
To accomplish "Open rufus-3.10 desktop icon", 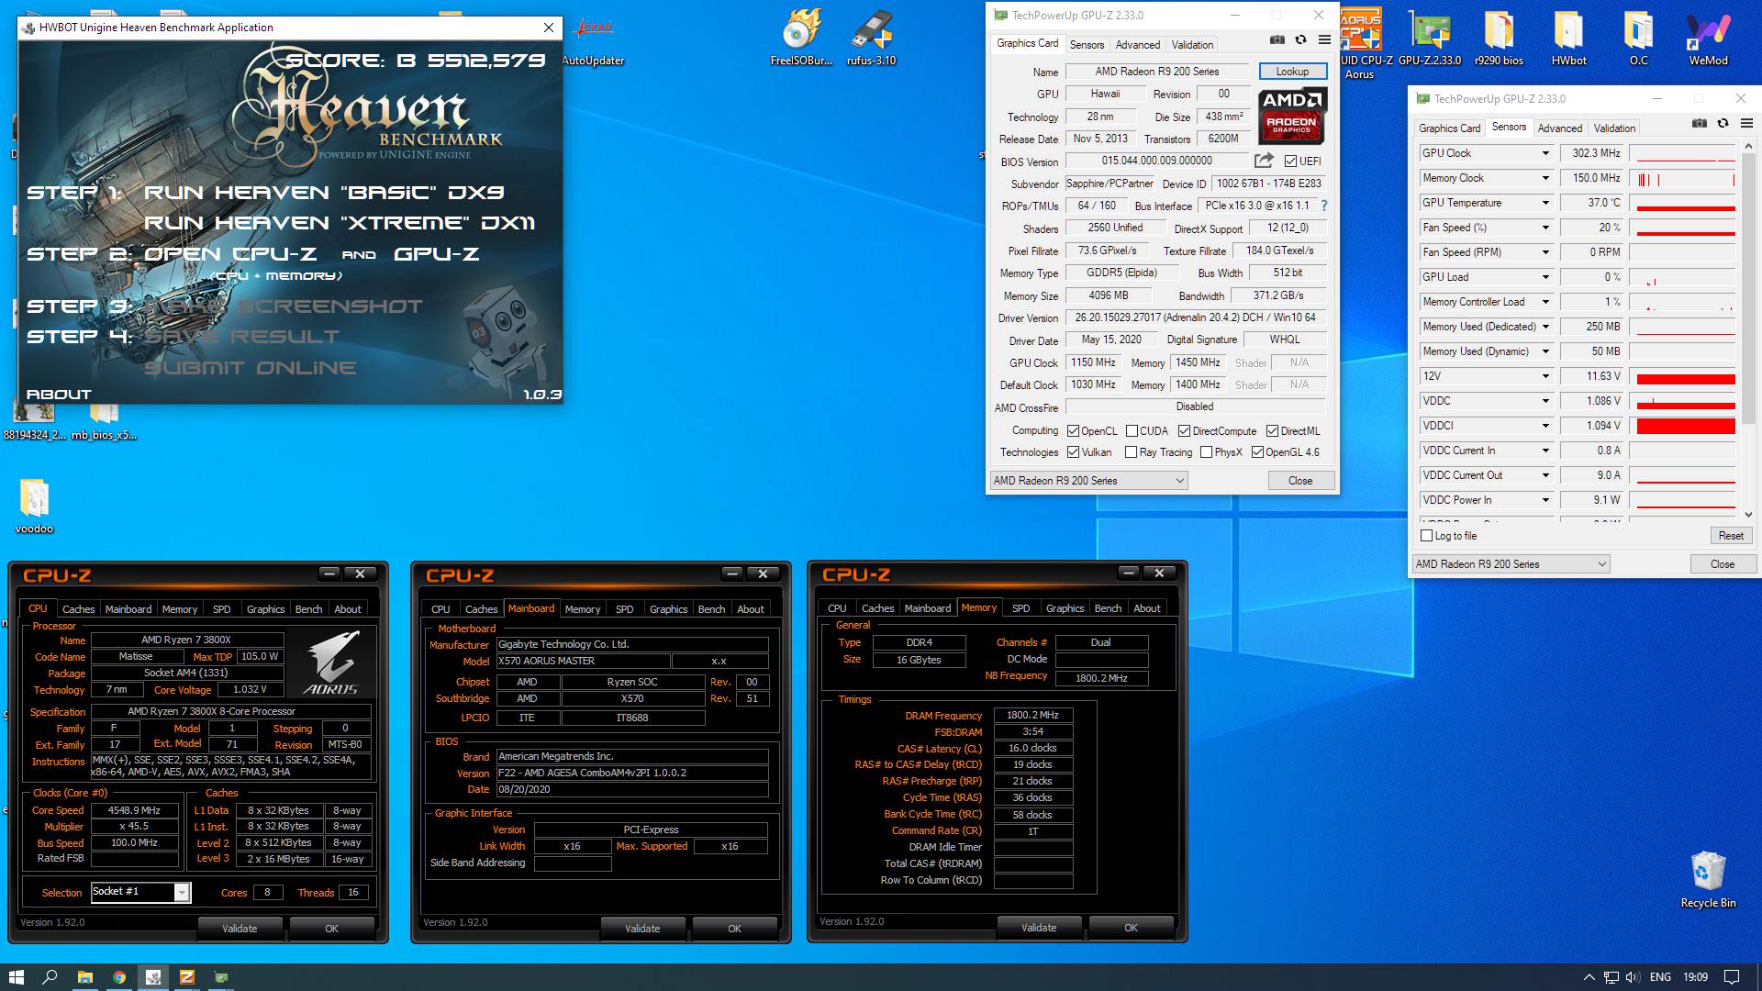I will (871, 38).
